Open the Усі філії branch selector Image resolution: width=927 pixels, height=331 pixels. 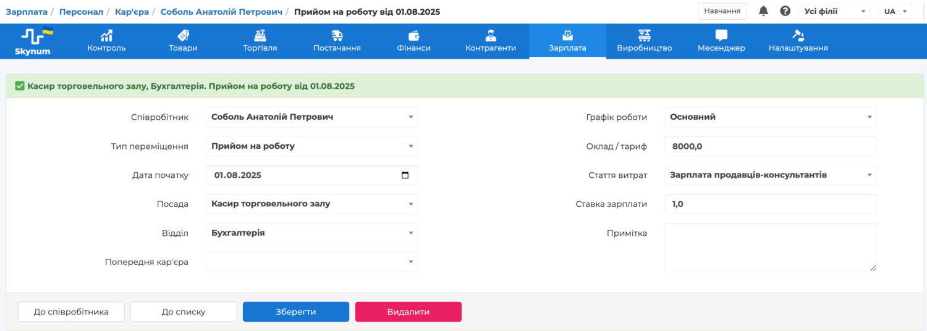835,12
